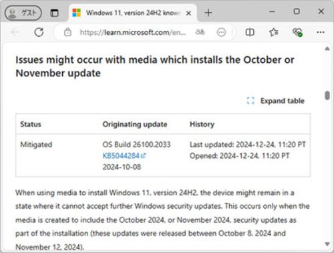Close the Windows 11 version 24H2 tab
This screenshot has height=253, width=334.
(x=188, y=13)
